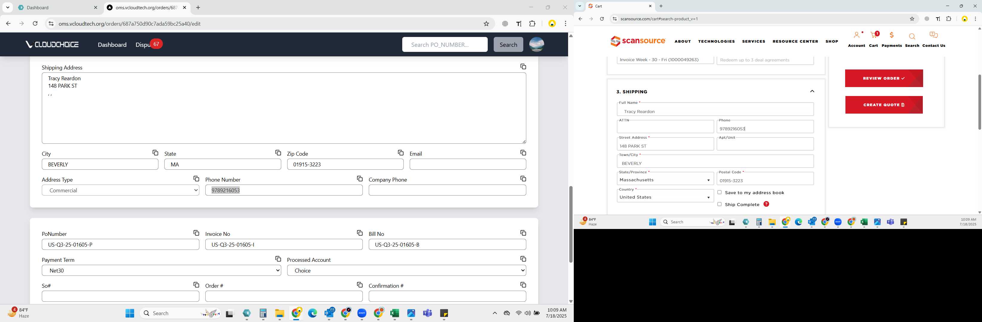
Task: Bookmark the OMS order page with star
Action: [486, 24]
